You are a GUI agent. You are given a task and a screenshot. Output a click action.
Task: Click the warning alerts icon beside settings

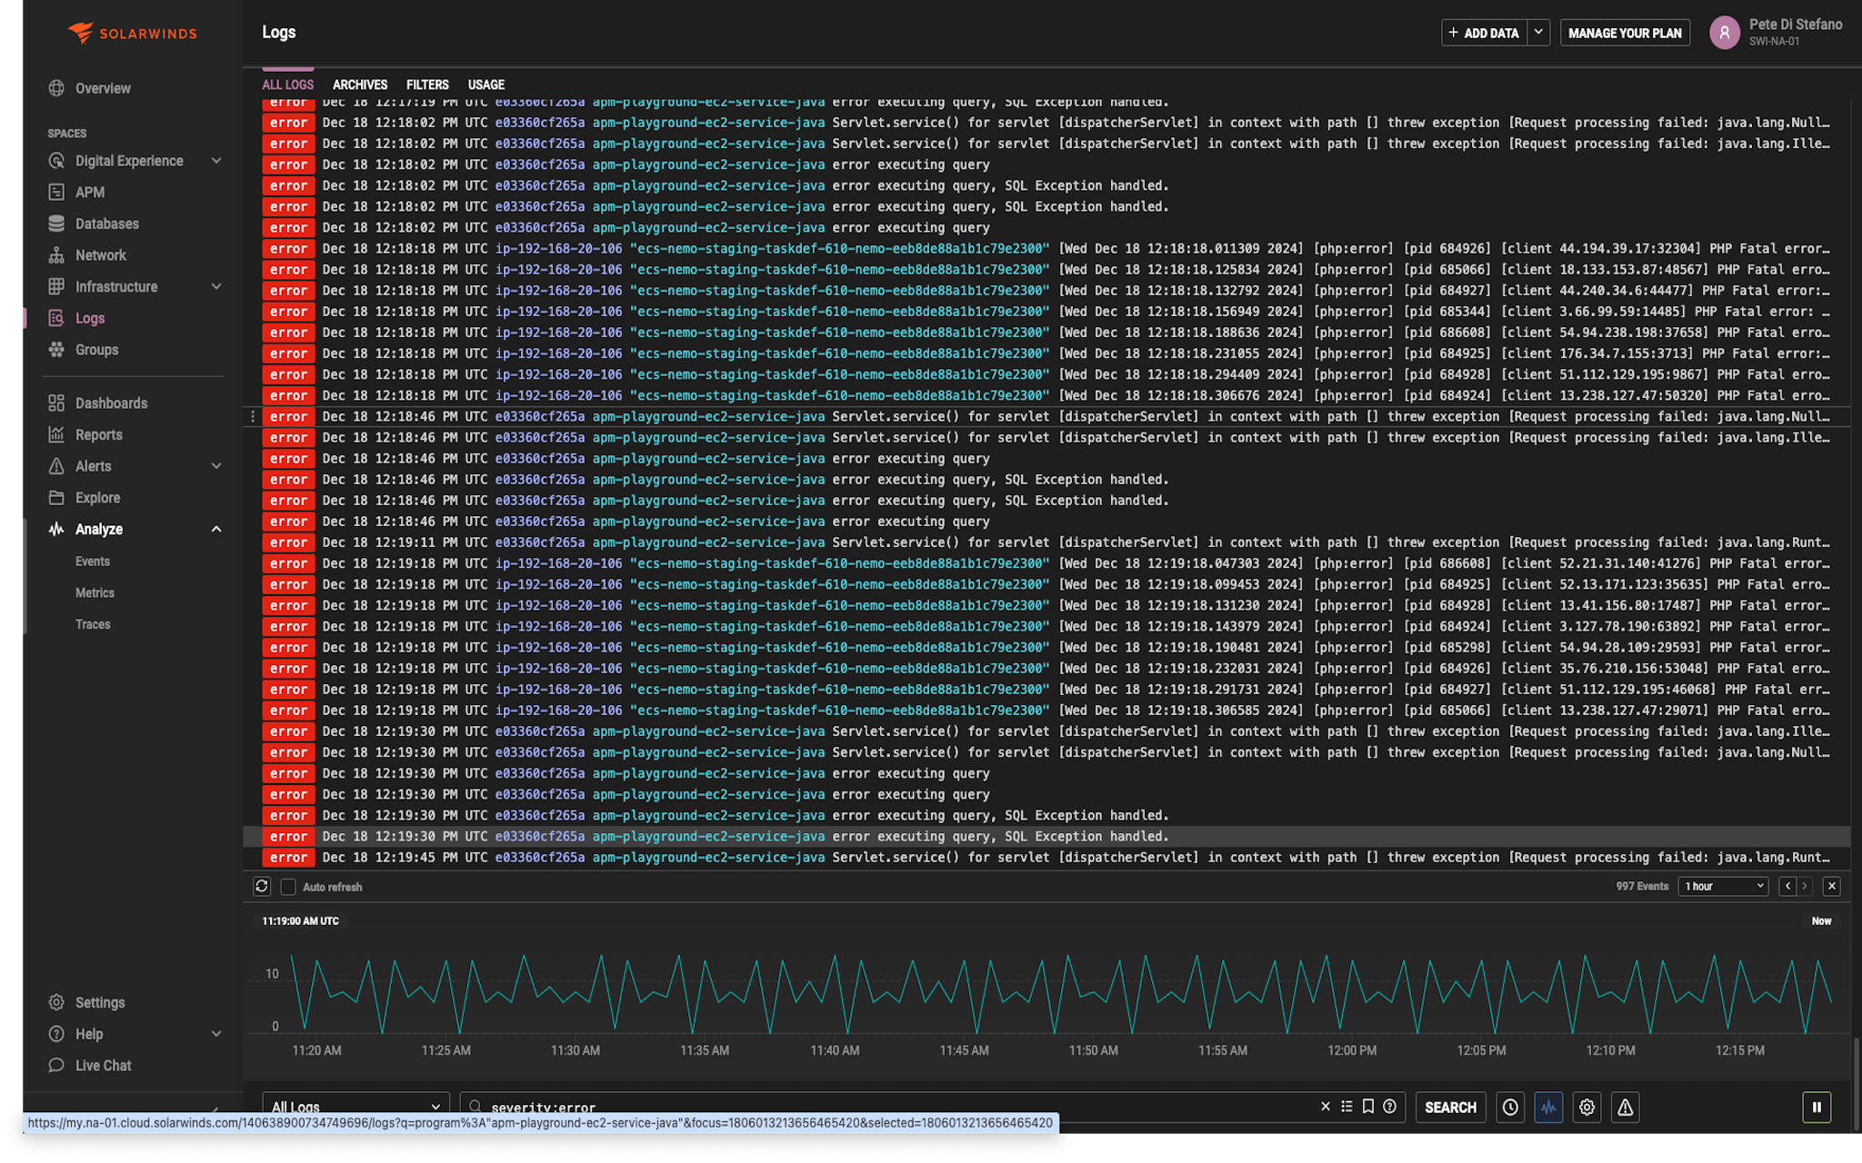coord(1625,1107)
